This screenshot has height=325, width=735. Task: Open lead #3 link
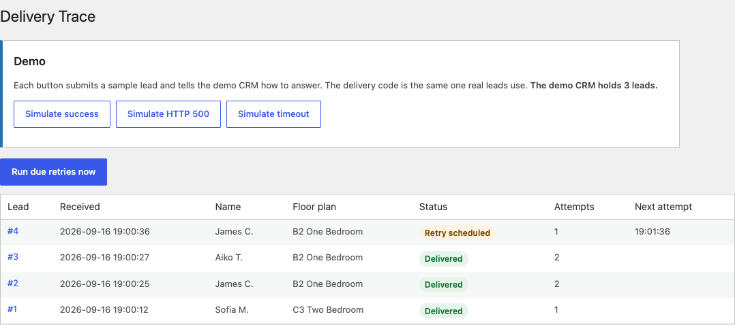click(13, 257)
